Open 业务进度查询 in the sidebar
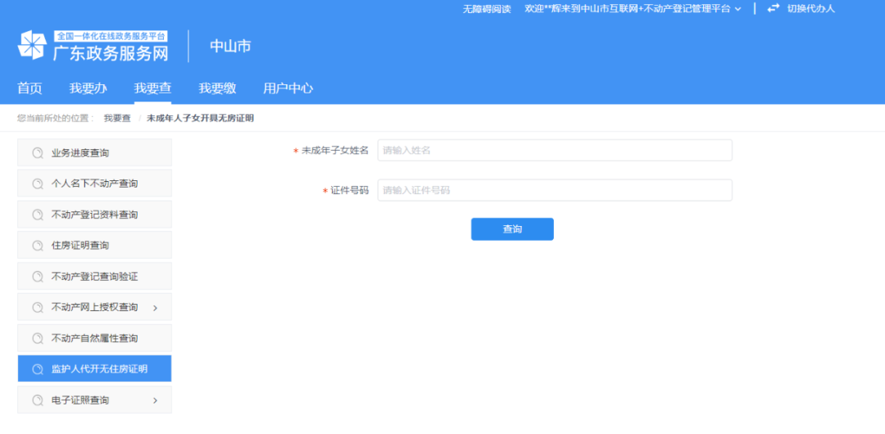This screenshot has height=434, width=885. (x=95, y=152)
